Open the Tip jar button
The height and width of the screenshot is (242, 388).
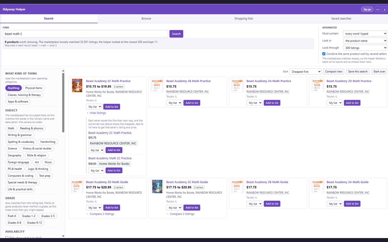[367, 9]
